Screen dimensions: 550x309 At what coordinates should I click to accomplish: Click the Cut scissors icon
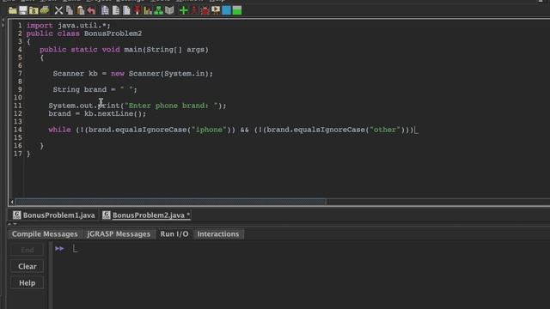coord(58,10)
